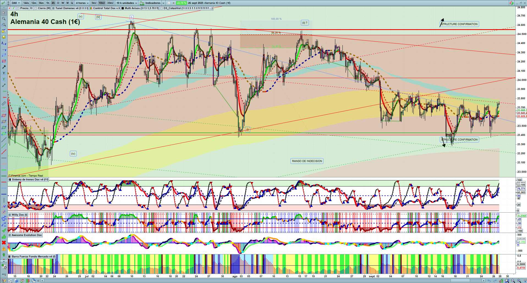Click the 35kU units button
Screen dimensions: 527x283
point(110,3)
